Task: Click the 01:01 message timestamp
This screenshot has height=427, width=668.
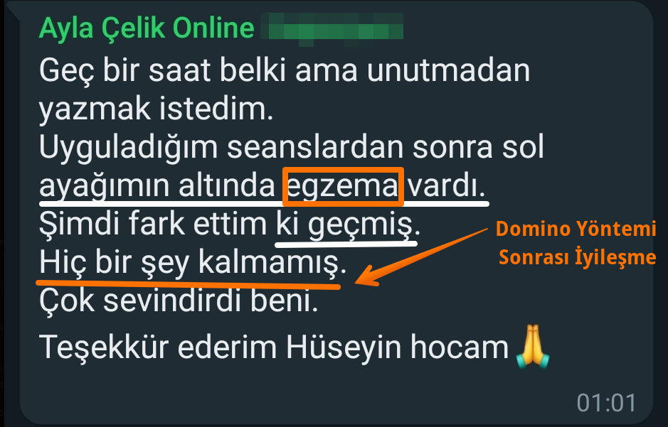Action: pyautogui.click(x=606, y=402)
